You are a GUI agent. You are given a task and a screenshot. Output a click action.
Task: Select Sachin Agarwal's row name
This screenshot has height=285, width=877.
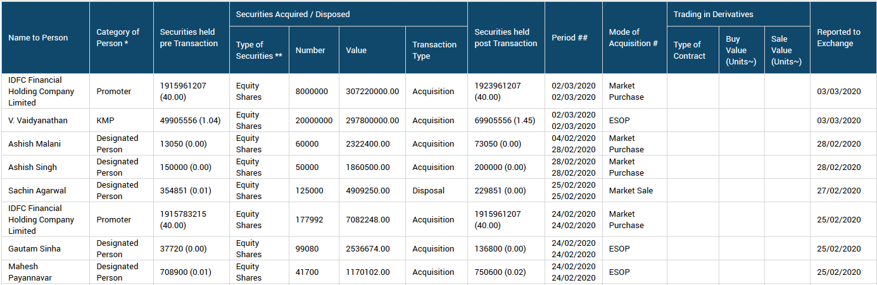(x=37, y=191)
